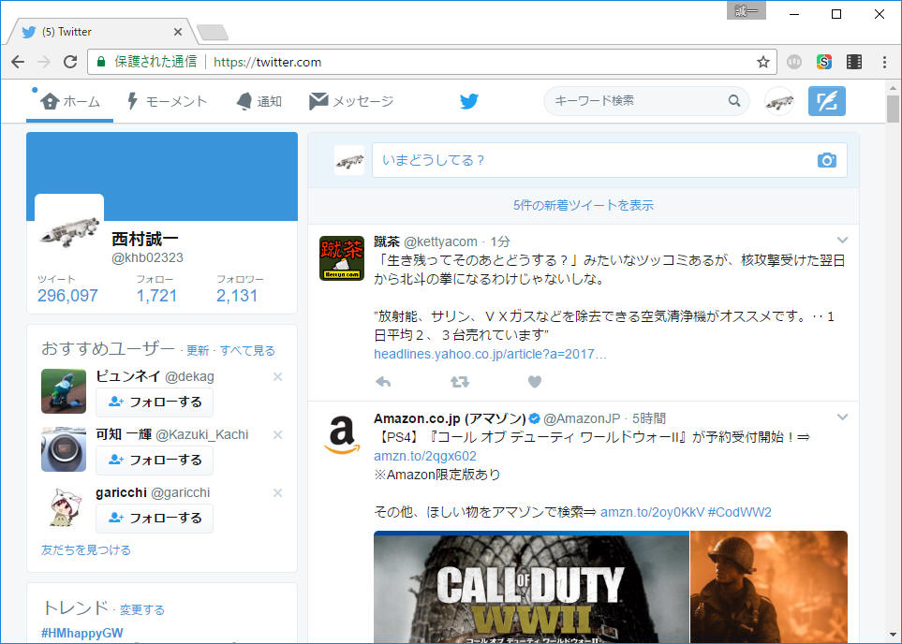Open a new browser tab

213,32
